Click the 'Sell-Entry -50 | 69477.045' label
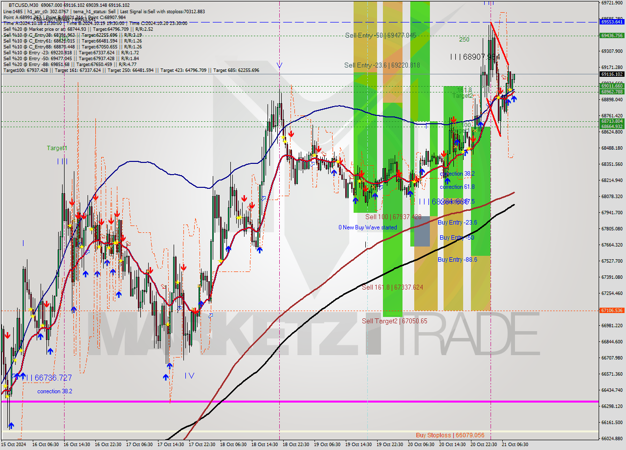The height and width of the screenshot is (450, 626). click(380, 35)
